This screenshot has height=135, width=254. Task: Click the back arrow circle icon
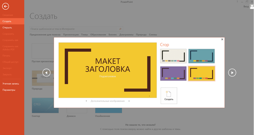coord(5,6)
